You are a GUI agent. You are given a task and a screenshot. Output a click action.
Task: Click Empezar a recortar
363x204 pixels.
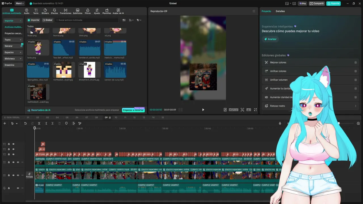tap(133, 110)
